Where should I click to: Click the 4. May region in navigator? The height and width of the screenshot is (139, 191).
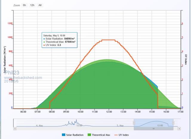click(x=39, y=125)
